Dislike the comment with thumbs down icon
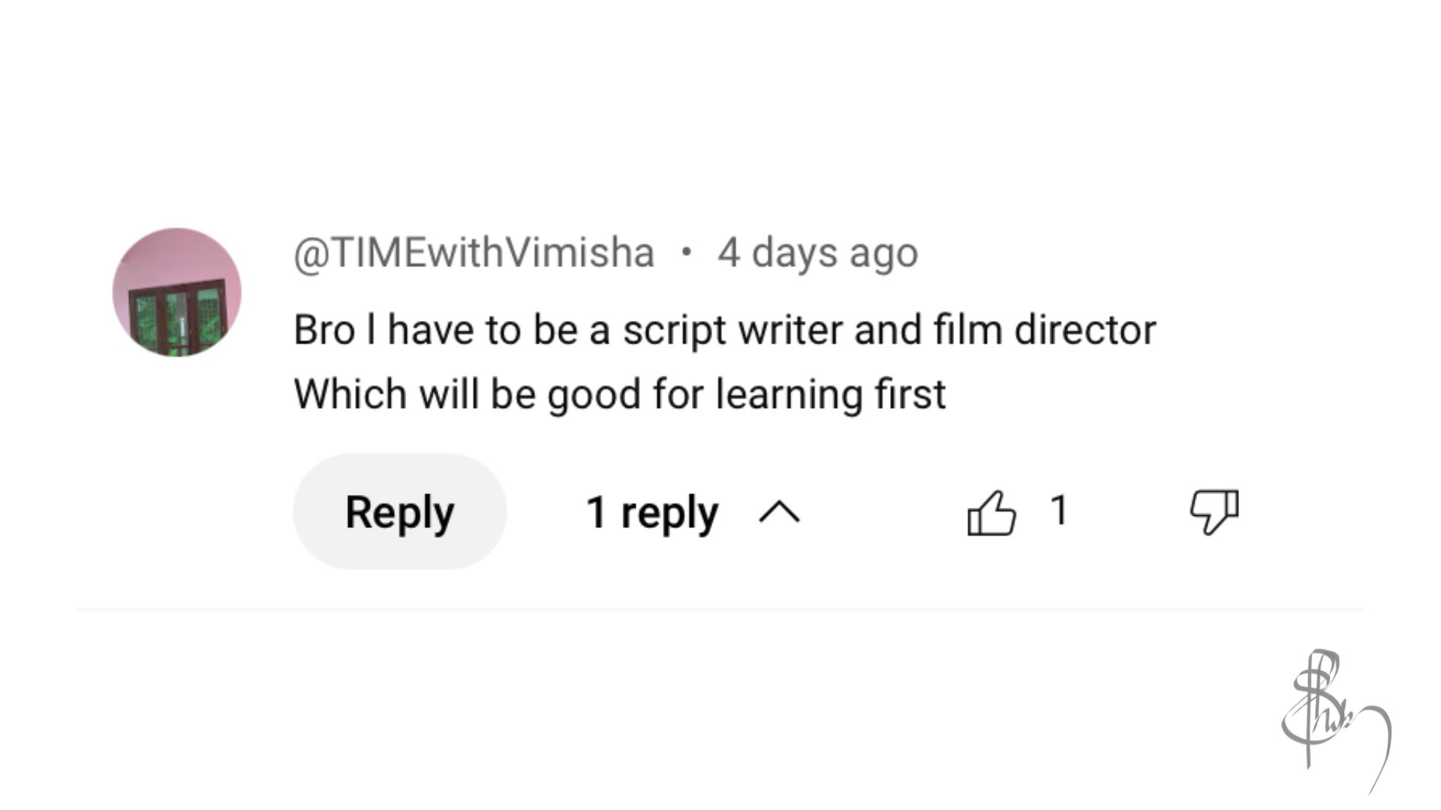 pos(1214,512)
